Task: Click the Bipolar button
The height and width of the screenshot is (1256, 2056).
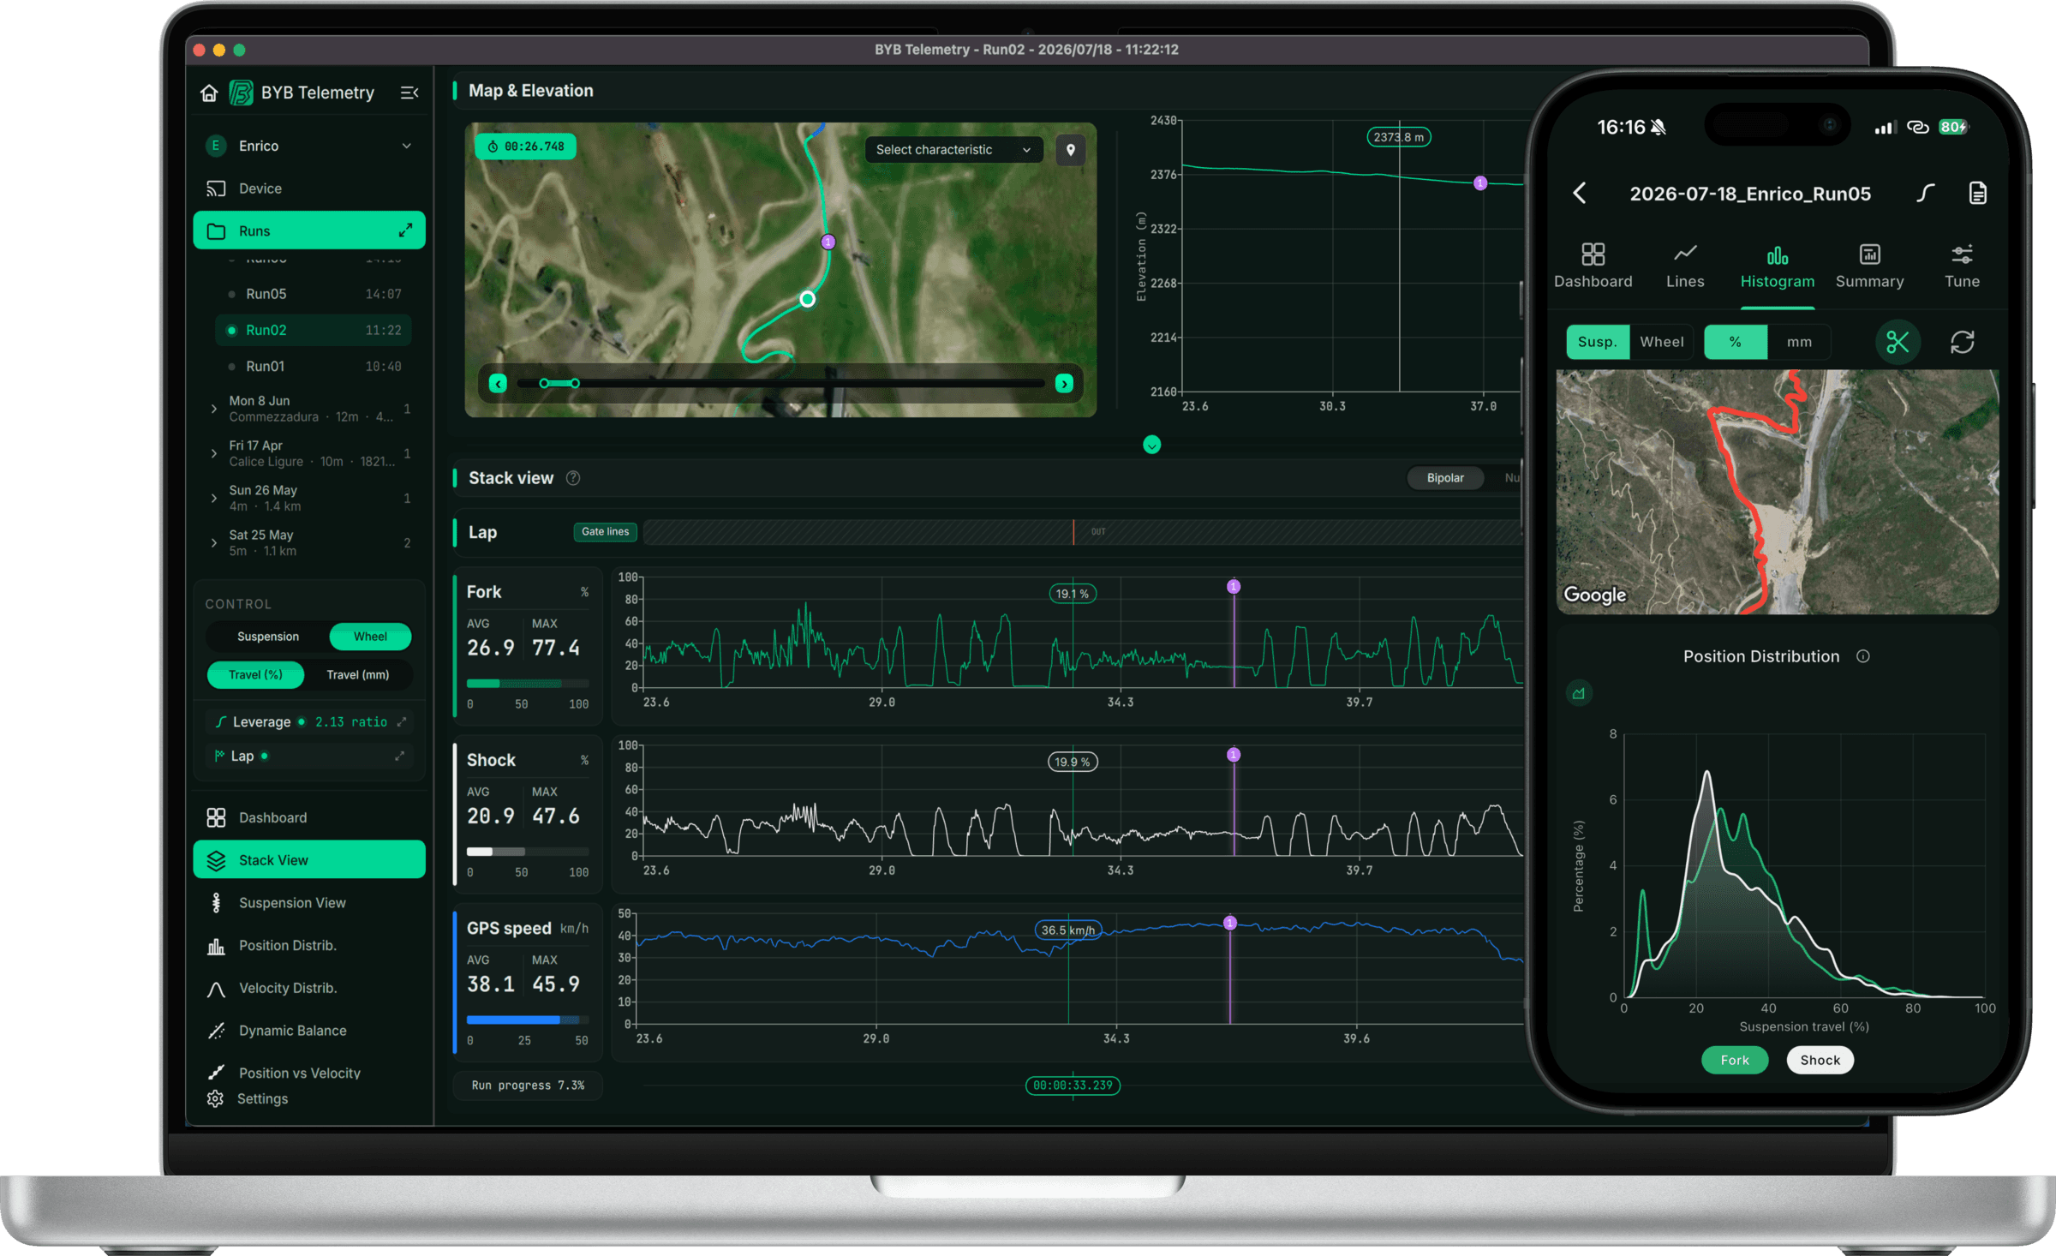Action: (x=1445, y=478)
